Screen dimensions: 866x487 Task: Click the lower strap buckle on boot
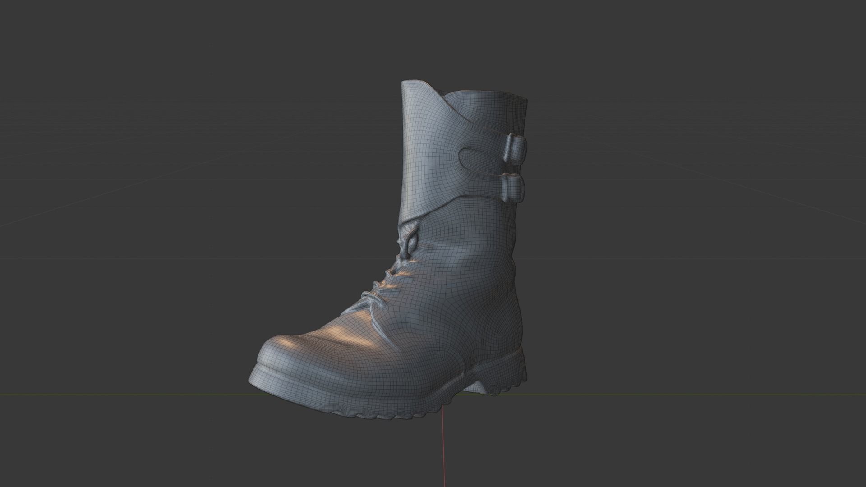[x=512, y=188]
